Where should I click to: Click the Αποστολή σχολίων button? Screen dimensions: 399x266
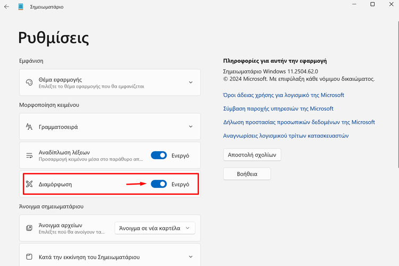click(x=252, y=155)
